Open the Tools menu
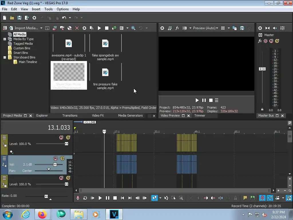The height and width of the screenshot is (220, 293). (48, 9)
